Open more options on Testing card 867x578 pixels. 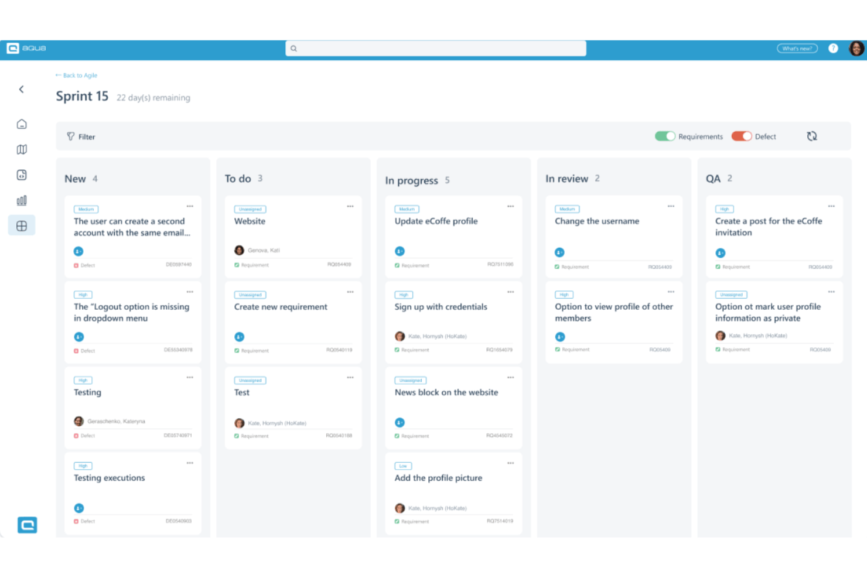pos(190,377)
